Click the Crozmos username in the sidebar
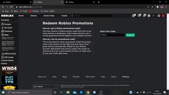 pos(5,20)
